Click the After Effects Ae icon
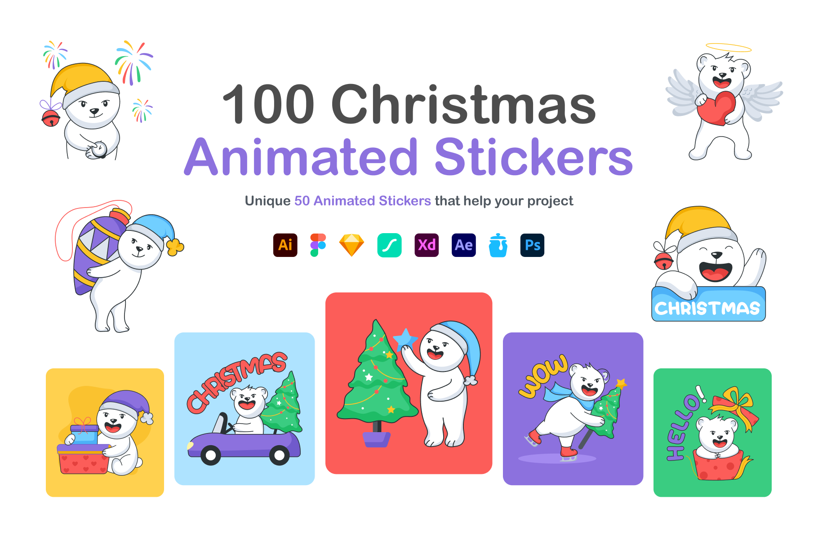The image size is (818, 544). [464, 245]
